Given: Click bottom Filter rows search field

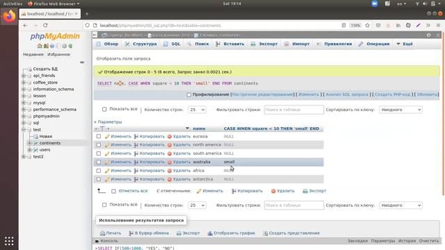Looking at the screenshot, I should coord(293,206).
